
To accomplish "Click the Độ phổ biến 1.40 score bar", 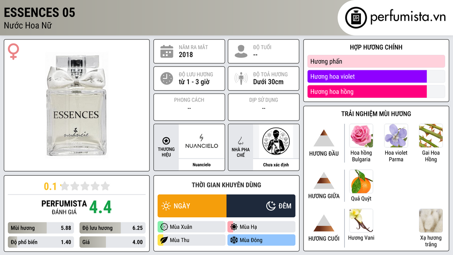I will point(41,242).
